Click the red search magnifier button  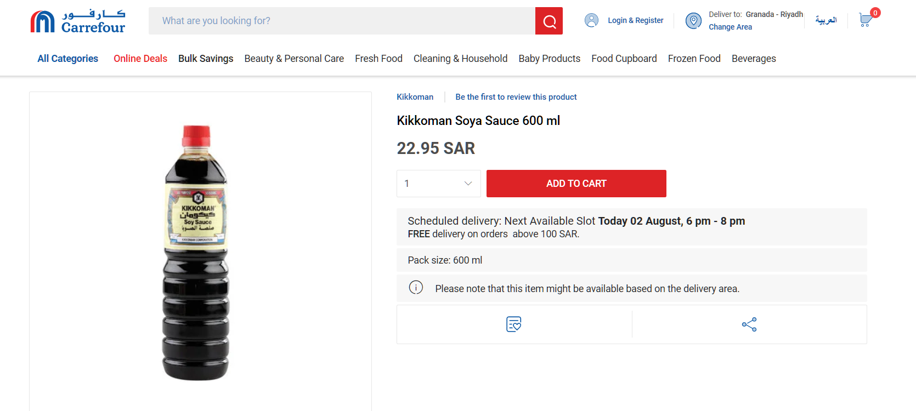pos(549,21)
